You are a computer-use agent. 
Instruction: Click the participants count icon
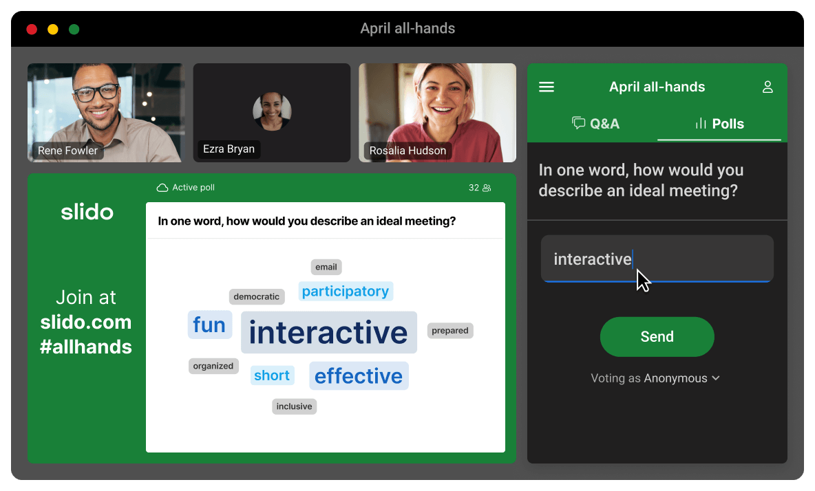tap(487, 188)
